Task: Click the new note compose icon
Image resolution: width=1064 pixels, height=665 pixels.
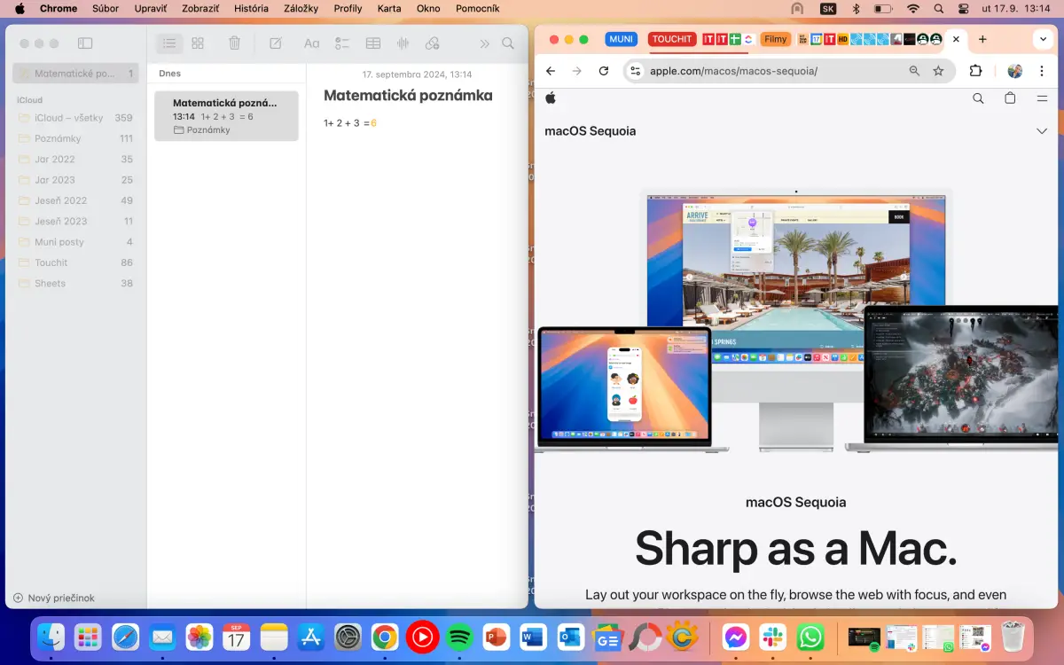Action: pos(276,43)
